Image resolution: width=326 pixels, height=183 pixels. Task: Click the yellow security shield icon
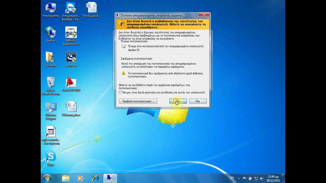[121, 24]
